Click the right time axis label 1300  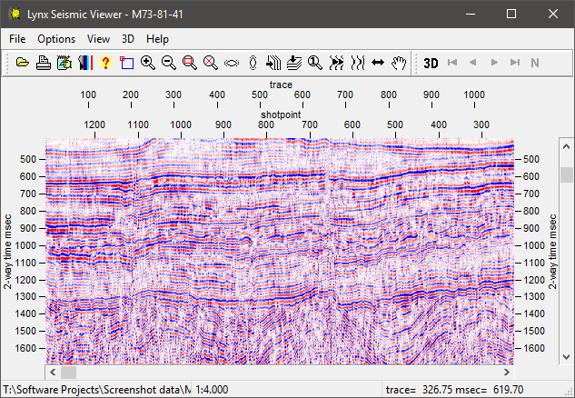tap(534, 296)
